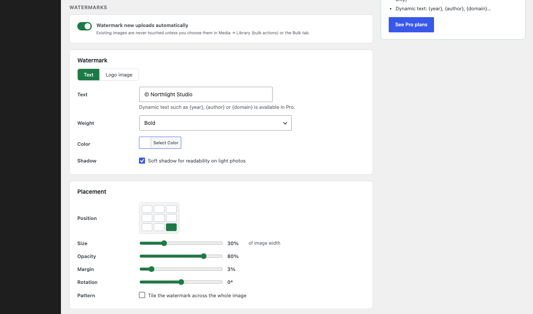Click the 'of image width' text
The width and height of the screenshot is (533, 314).
tap(264, 243)
